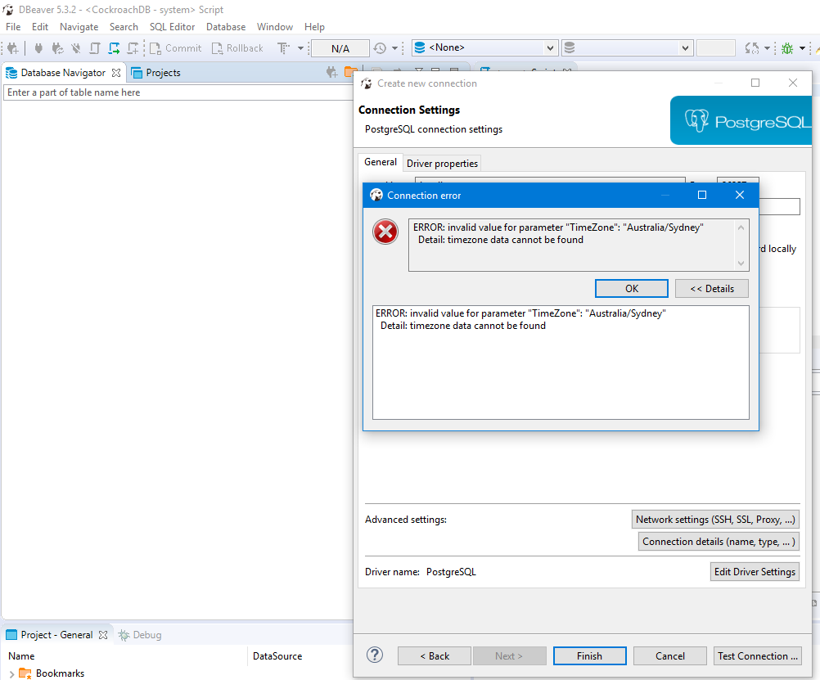The width and height of the screenshot is (820, 680).
Task: Open the SQL Editor menu
Action: 172,26
